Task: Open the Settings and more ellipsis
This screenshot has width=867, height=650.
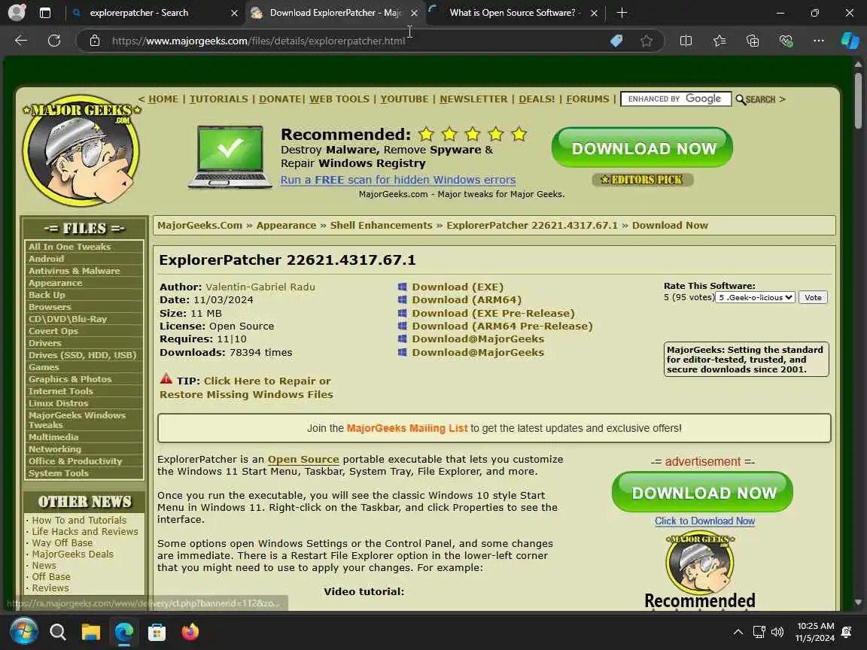Action: coord(818,41)
